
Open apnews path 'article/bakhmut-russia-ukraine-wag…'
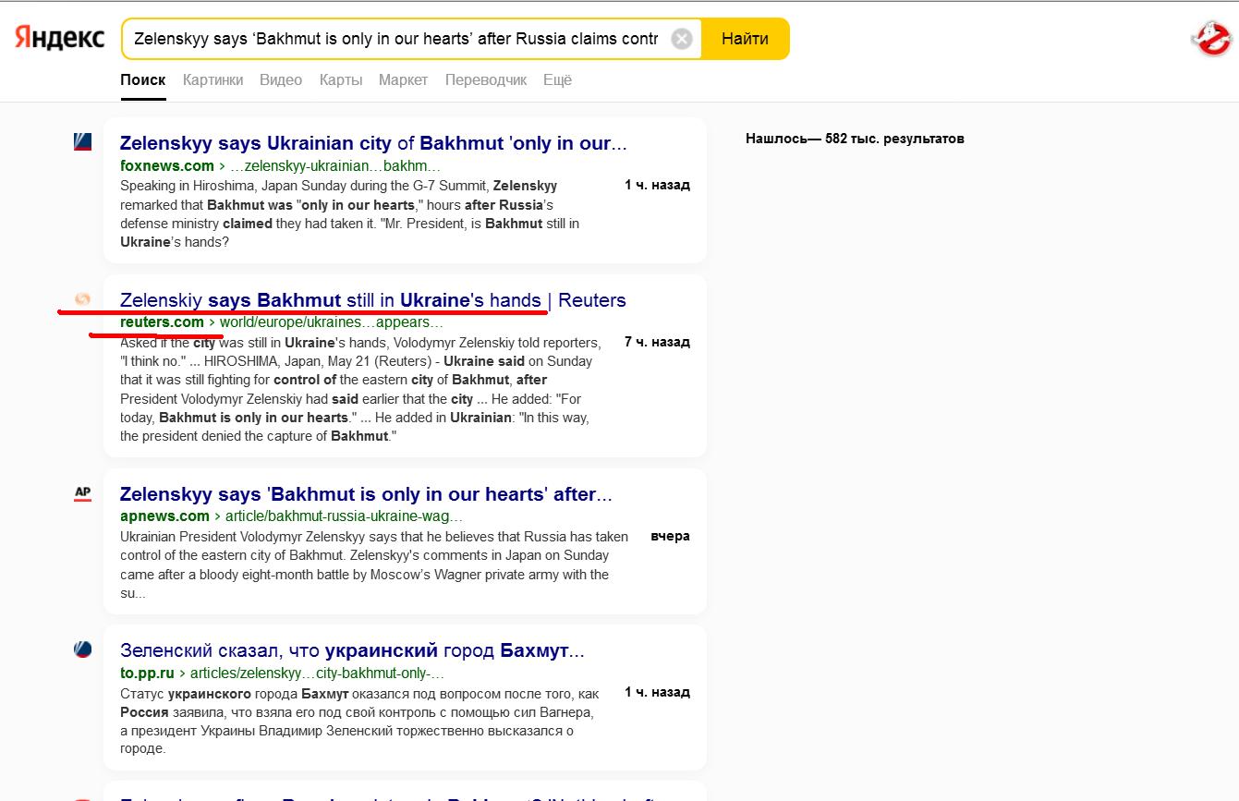(x=344, y=516)
